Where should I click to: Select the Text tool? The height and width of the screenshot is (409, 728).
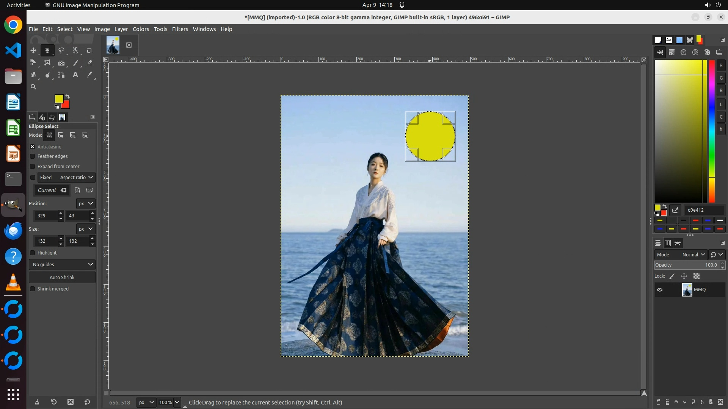point(75,75)
